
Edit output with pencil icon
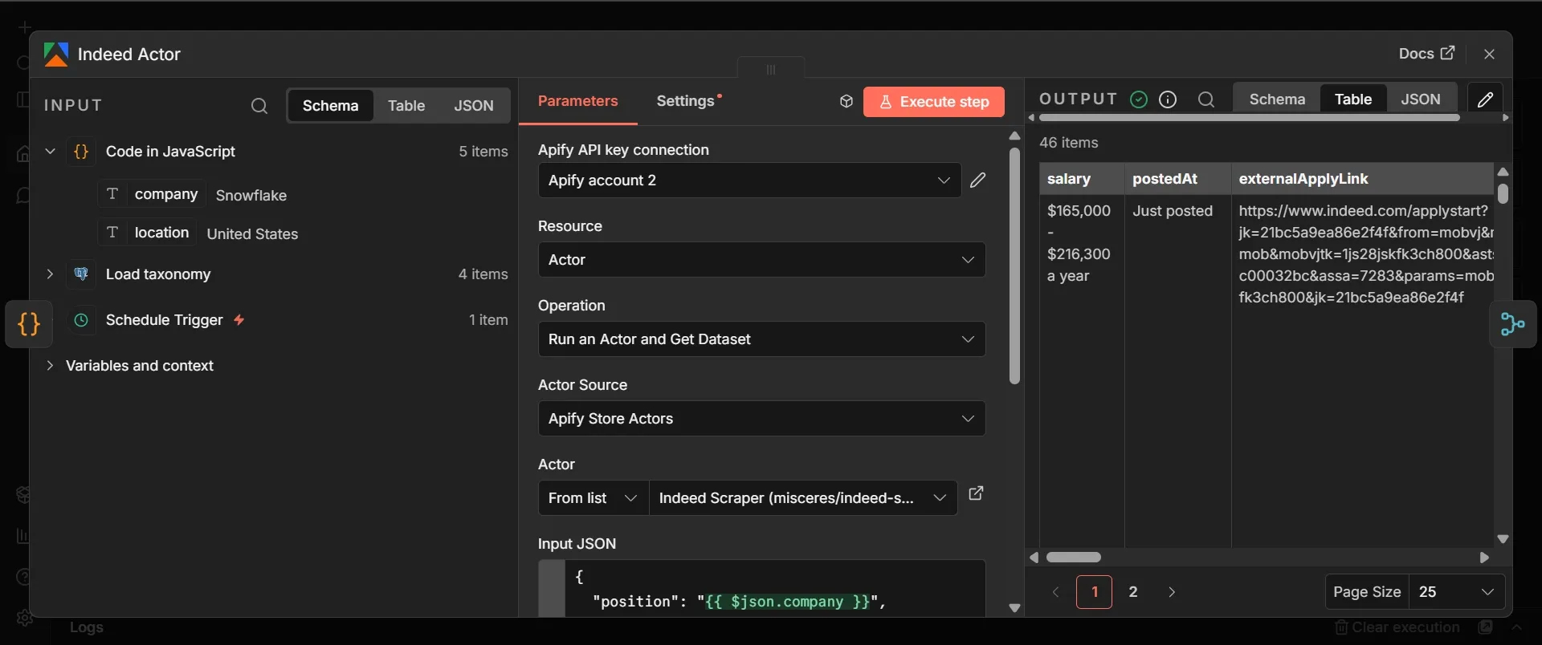point(1486,99)
